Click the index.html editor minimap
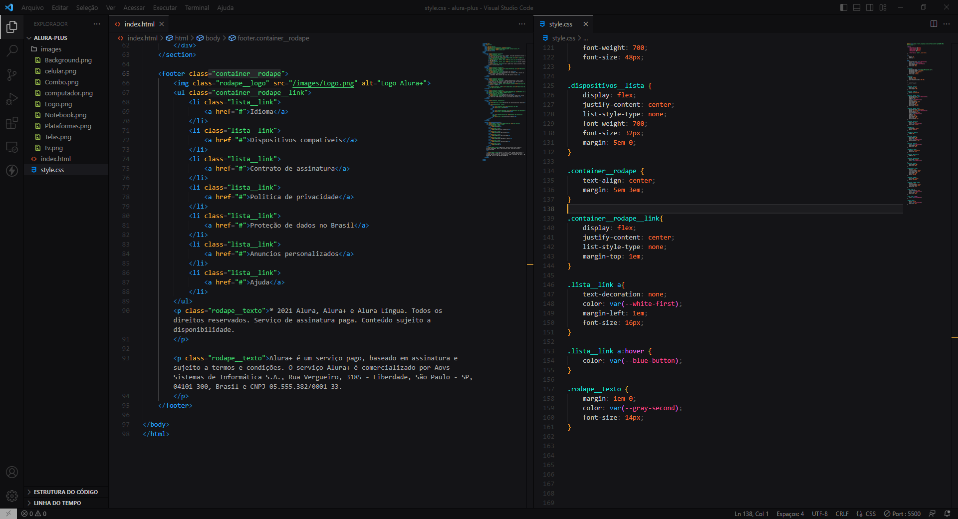 [x=504, y=102]
